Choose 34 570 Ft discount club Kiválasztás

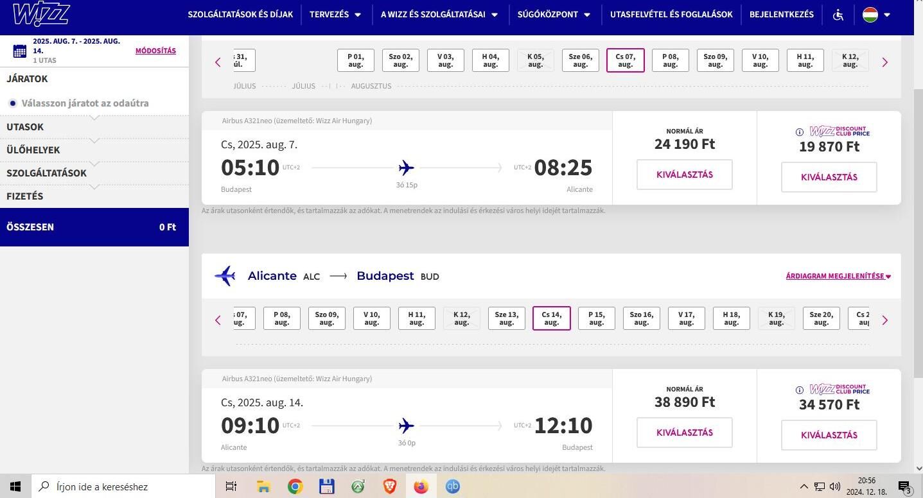tap(829, 435)
